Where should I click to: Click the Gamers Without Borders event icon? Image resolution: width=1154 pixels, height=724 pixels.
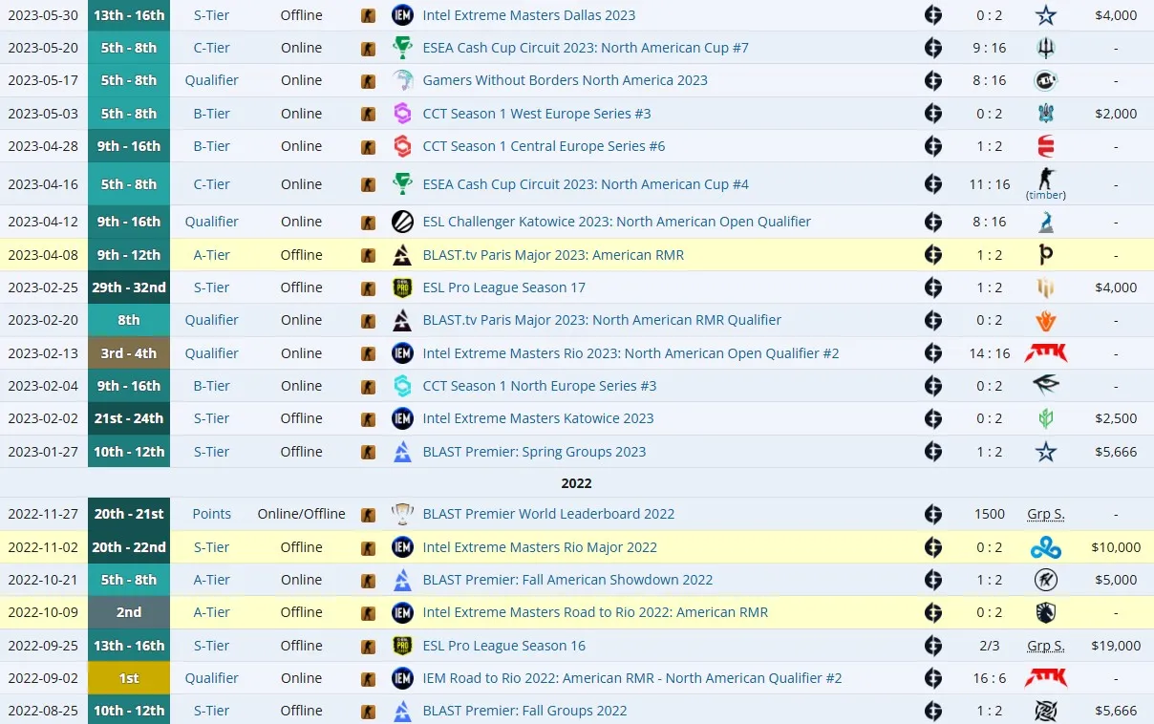click(x=403, y=80)
